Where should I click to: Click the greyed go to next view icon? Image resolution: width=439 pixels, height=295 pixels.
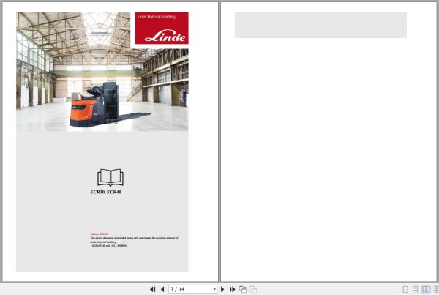[253, 289]
